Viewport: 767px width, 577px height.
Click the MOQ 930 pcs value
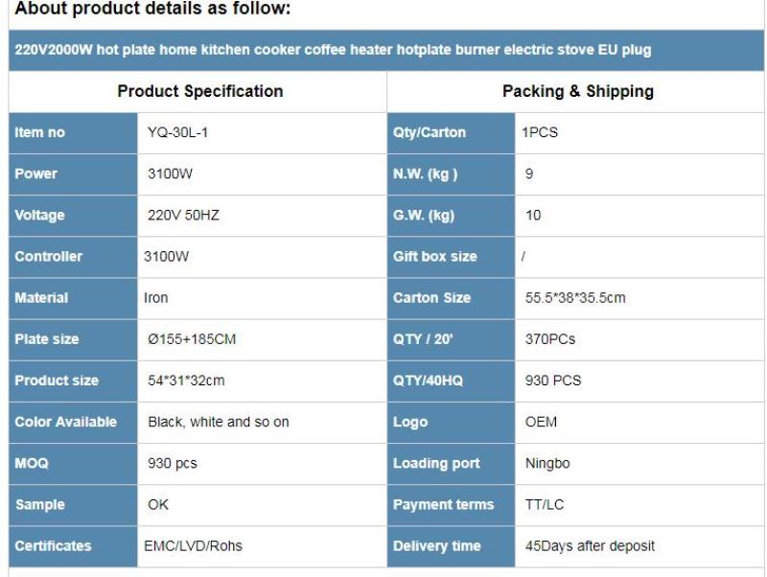click(x=173, y=463)
